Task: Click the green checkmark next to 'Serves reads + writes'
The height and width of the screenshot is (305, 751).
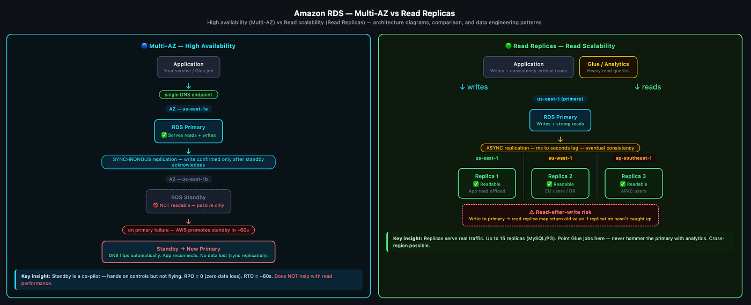Action: click(165, 135)
